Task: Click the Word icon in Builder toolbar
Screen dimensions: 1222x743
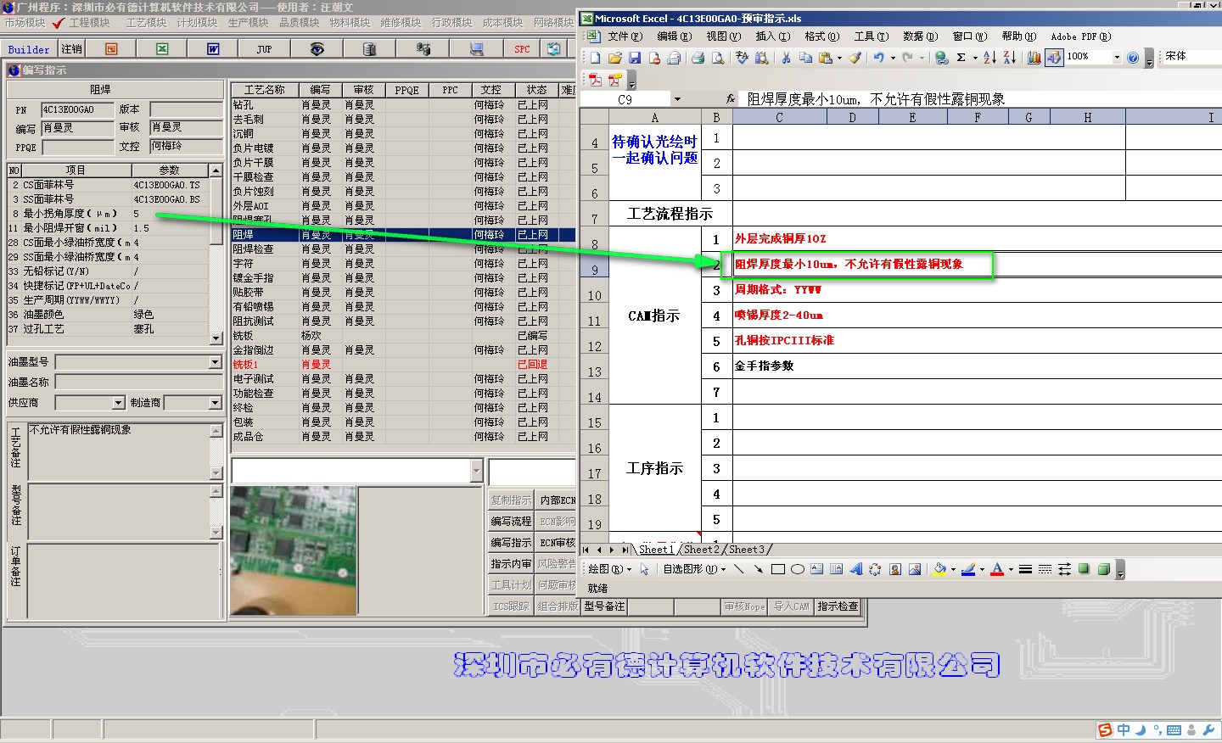Action: click(213, 49)
